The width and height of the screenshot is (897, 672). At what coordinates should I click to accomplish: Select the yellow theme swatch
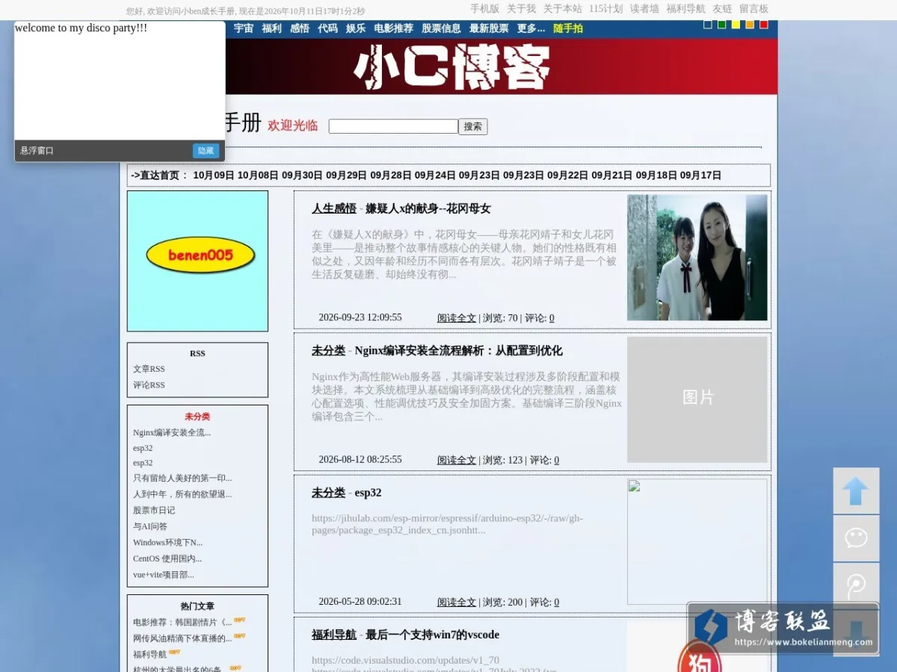[x=736, y=25]
